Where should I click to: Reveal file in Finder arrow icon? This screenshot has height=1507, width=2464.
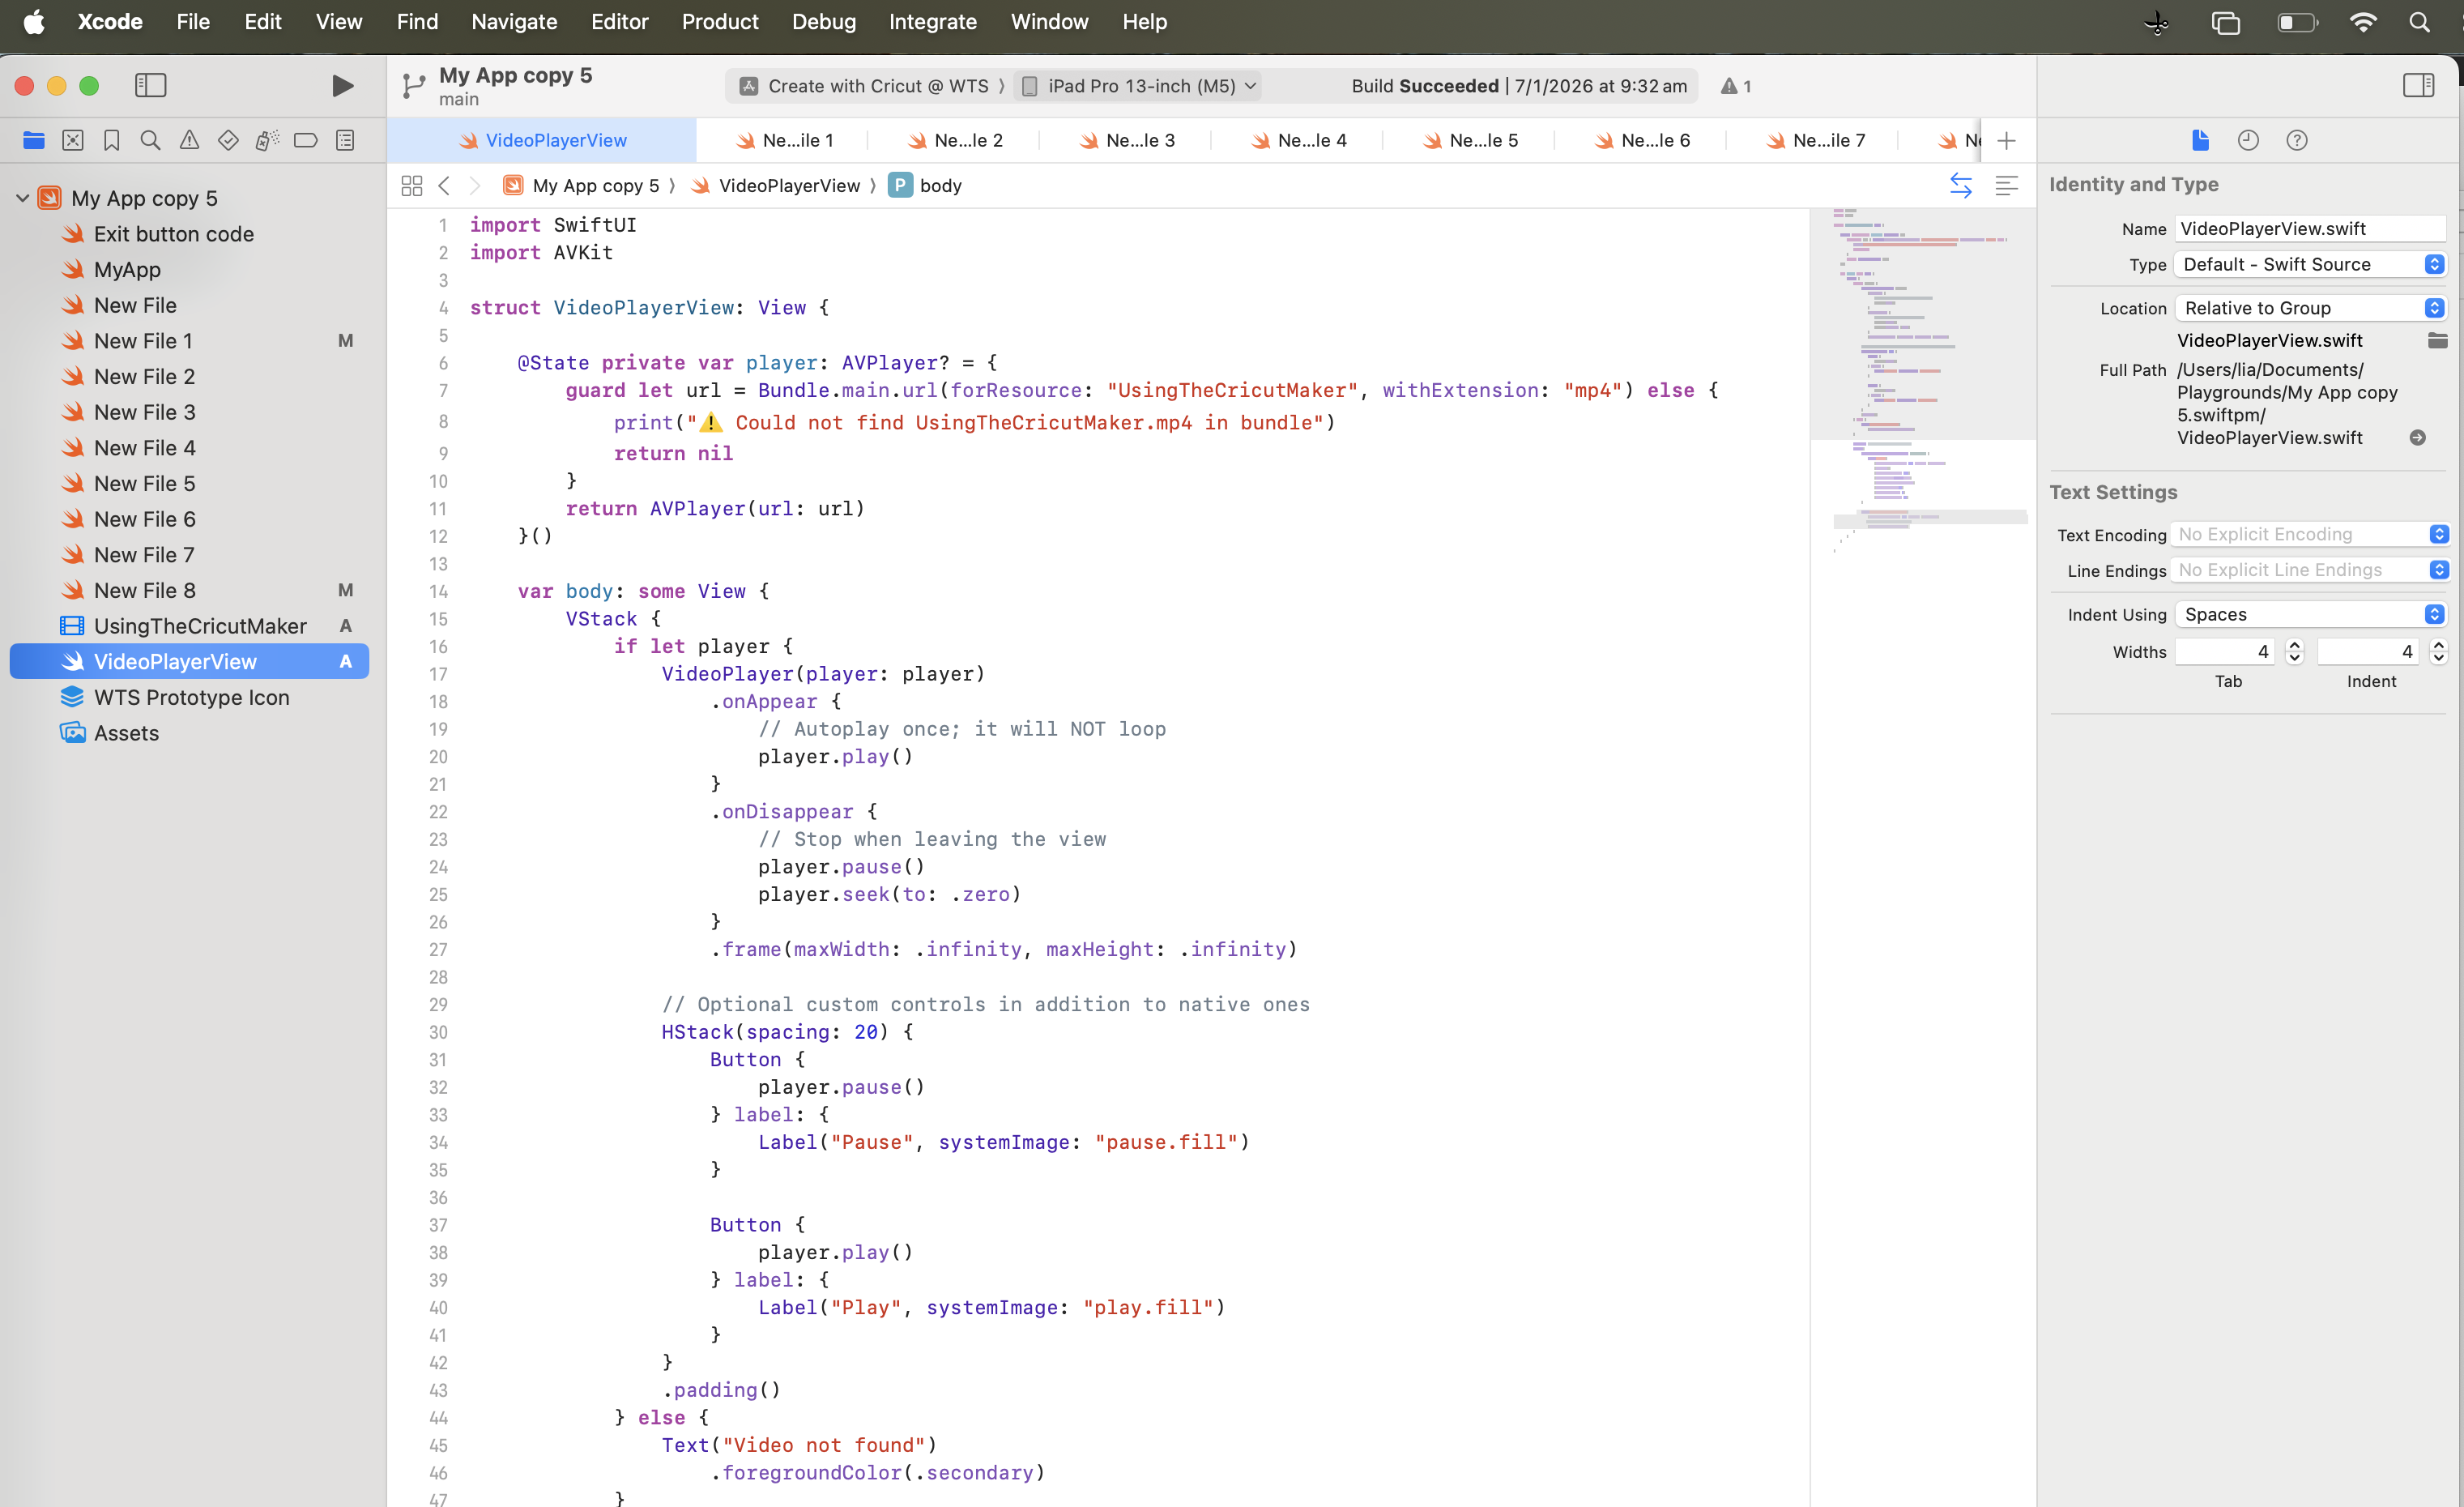pyautogui.click(x=2417, y=438)
